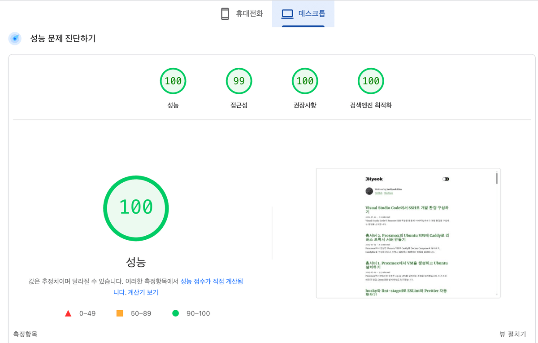538x343 pixels.
Task: Click the 검색엔진 최적화 score circle
Action: pyautogui.click(x=371, y=81)
